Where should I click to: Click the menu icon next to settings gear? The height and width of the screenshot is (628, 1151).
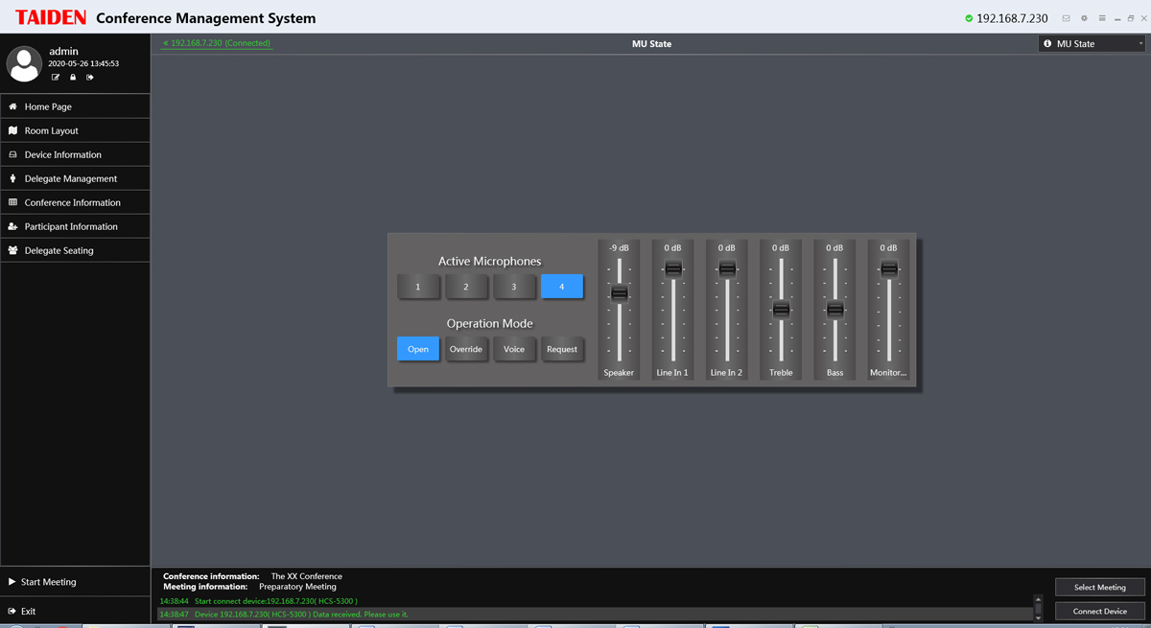point(1102,18)
